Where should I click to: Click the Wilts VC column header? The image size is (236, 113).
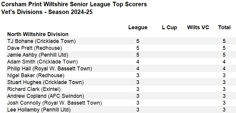198,27
